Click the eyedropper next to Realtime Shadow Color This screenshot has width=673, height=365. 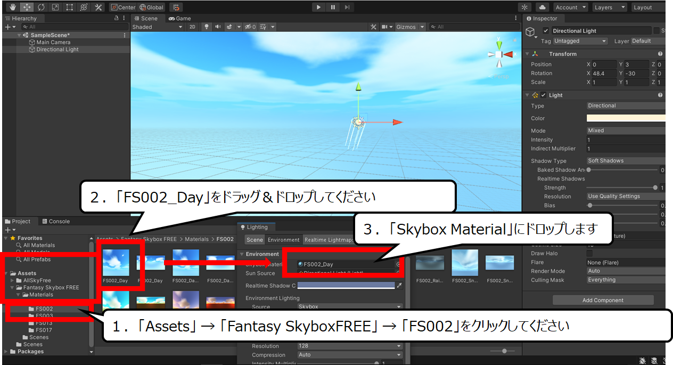point(399,286)
